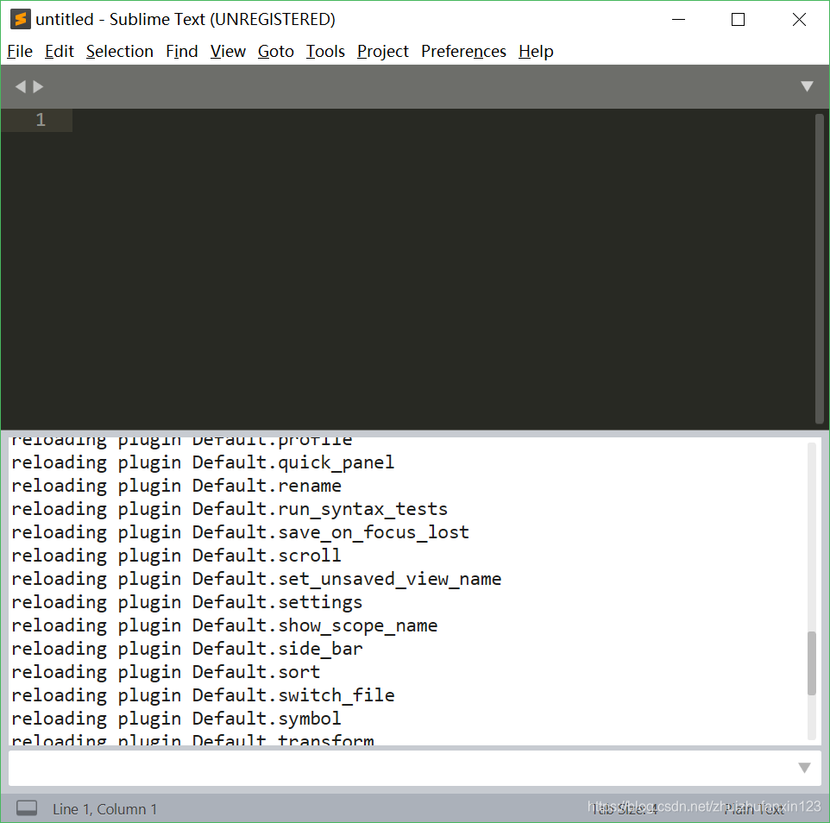Click console line Default.run_syntax_tests
Screen dimensions: 830x823
(230, 509)
